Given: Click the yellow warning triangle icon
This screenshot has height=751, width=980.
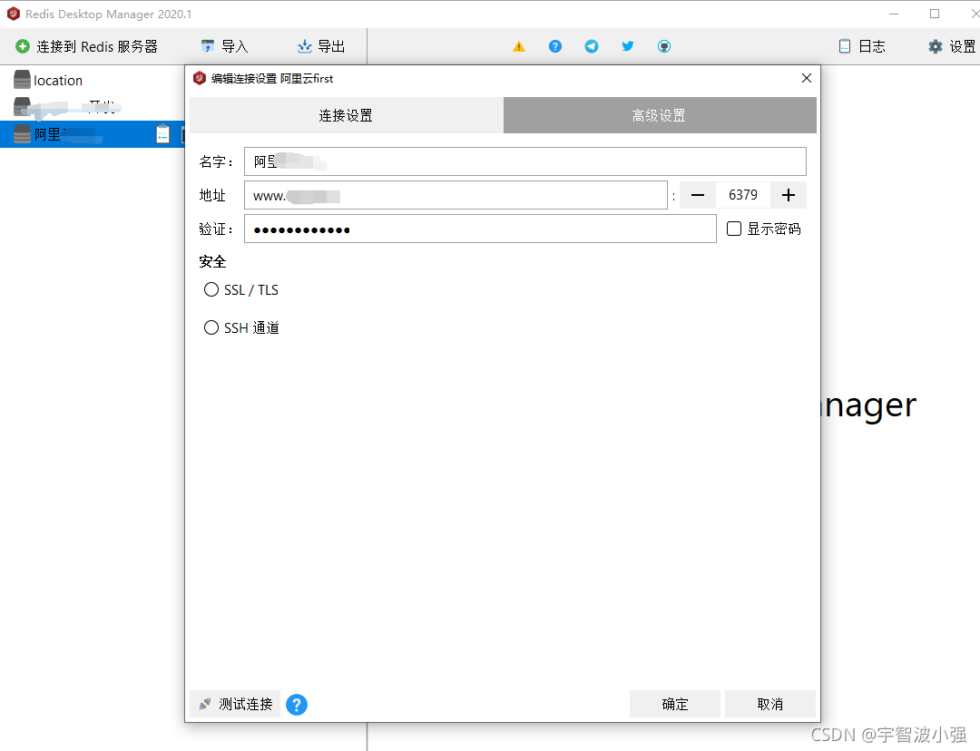Looking at the screenshot, I should pyautogui.click(x=519, y=46).
